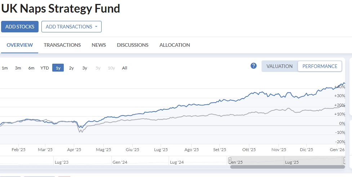Viewport: 352px width, 177px height.
Task: Click the Lug '24 navigator label
Action: pos(177,162)
